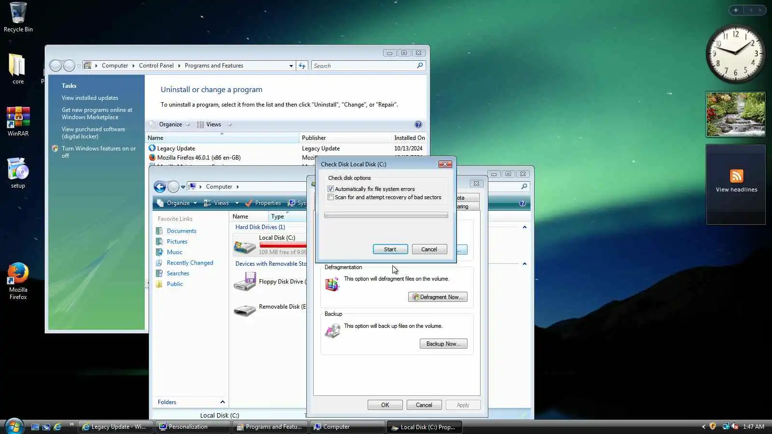Open the Recycle Bin desktop icon

[x=18, y=17]
